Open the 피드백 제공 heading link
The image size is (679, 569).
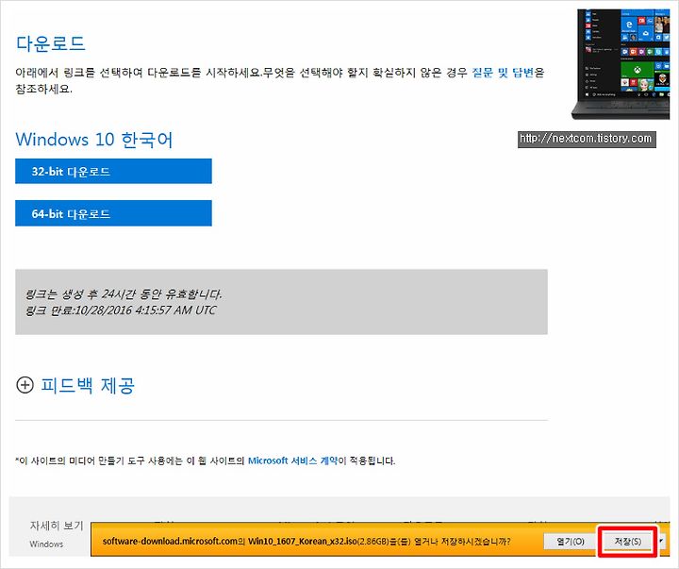point(88,385)
